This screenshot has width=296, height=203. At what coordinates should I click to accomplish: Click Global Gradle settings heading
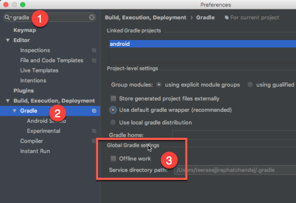(x=133, y=145)
